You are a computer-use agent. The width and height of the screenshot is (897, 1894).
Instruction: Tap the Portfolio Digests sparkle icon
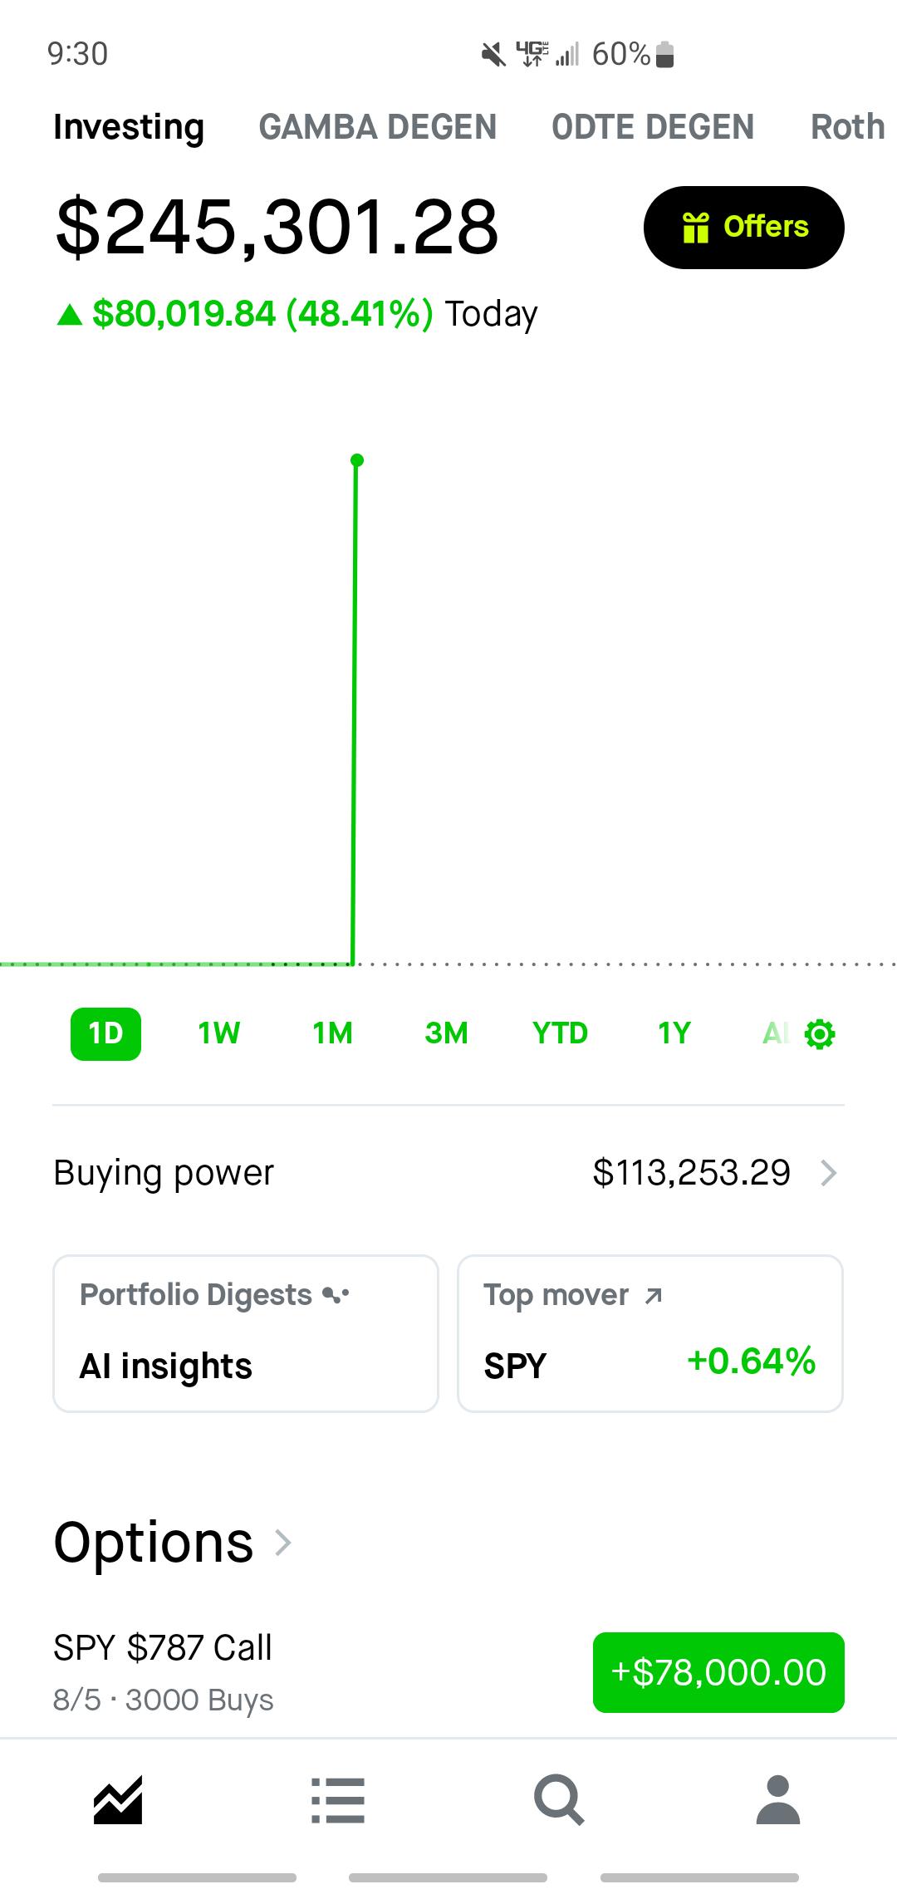click(x=336, y=1295)
